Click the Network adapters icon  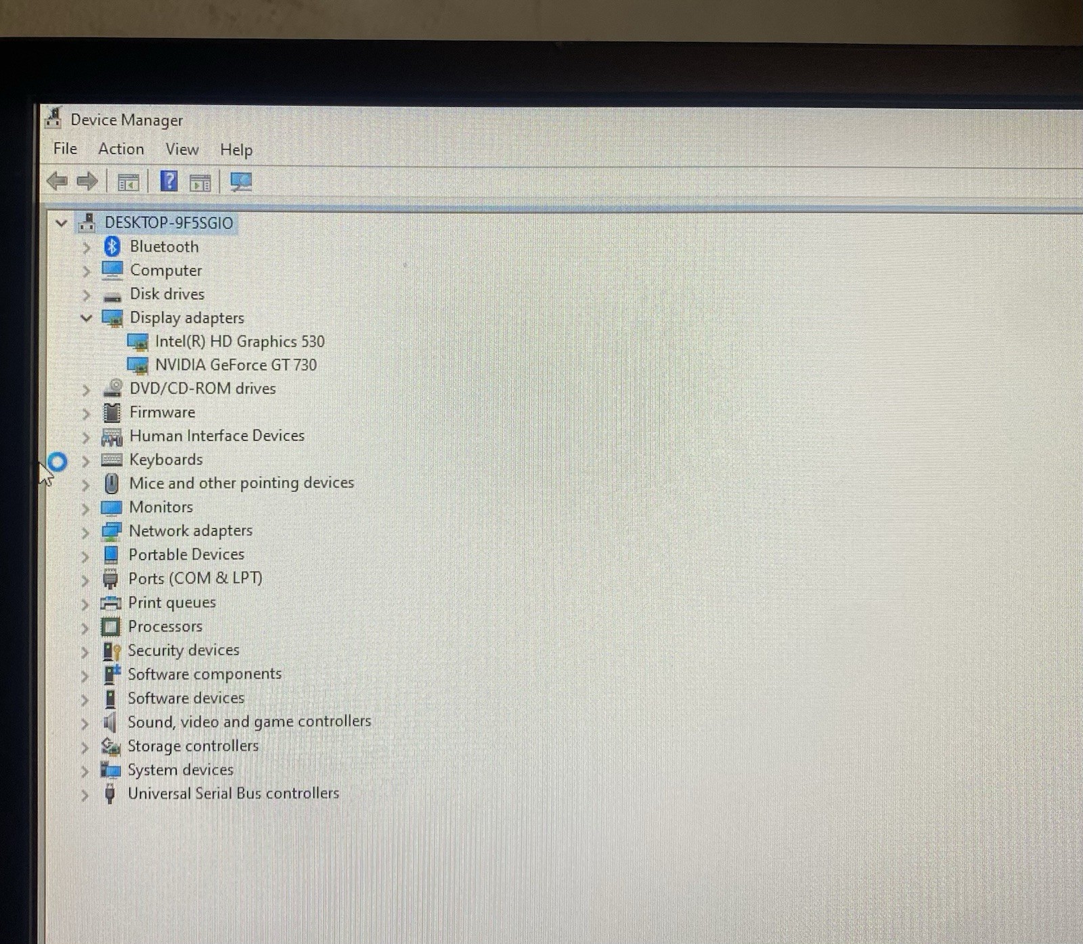[111, 532]
